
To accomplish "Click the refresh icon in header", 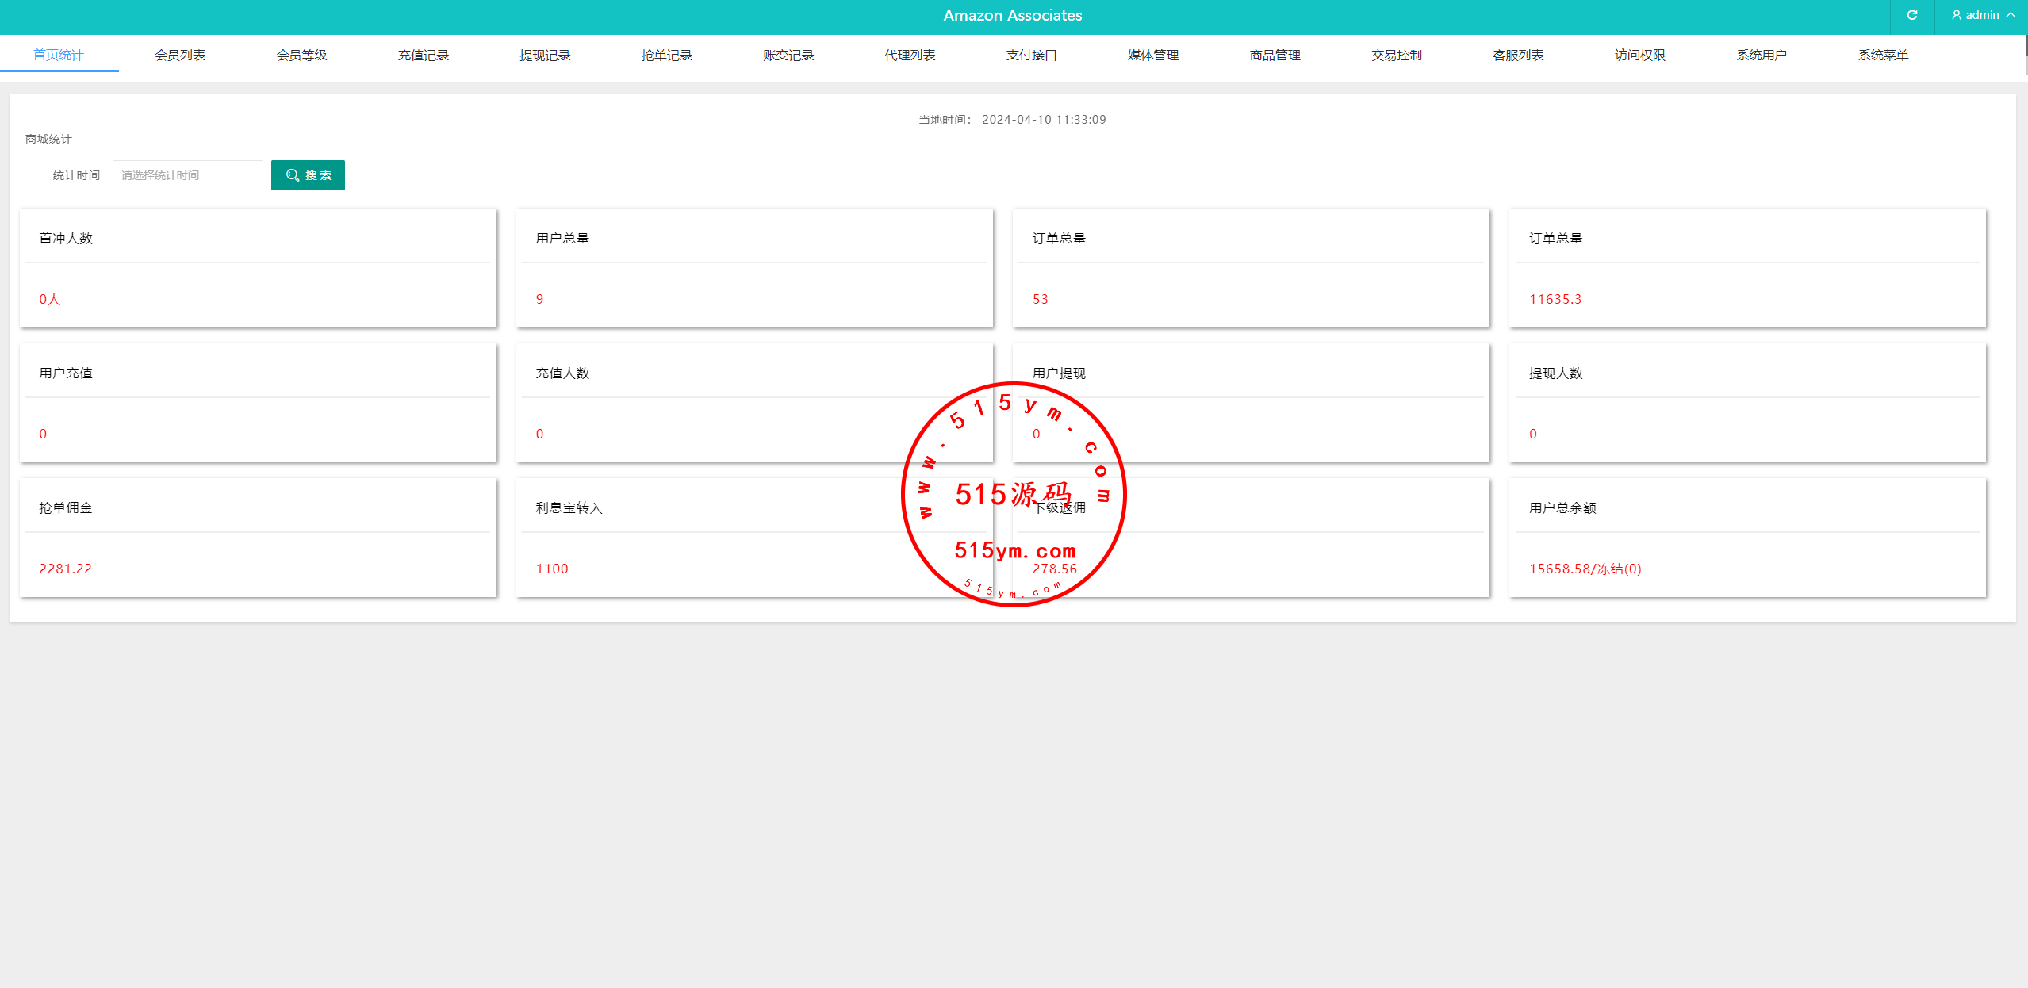I will pos(1912,15).
